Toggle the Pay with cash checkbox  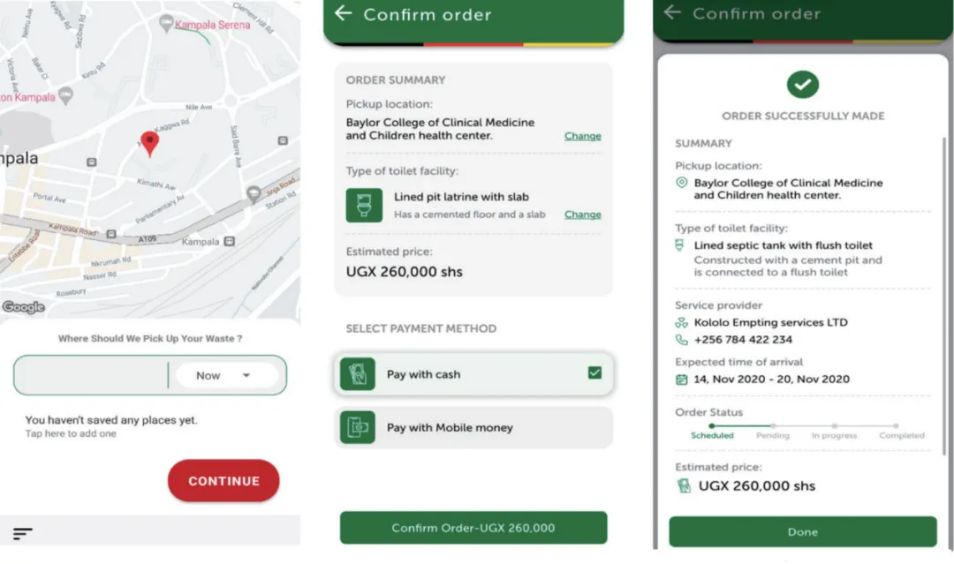pyautogui.click(x=594, y=373)
